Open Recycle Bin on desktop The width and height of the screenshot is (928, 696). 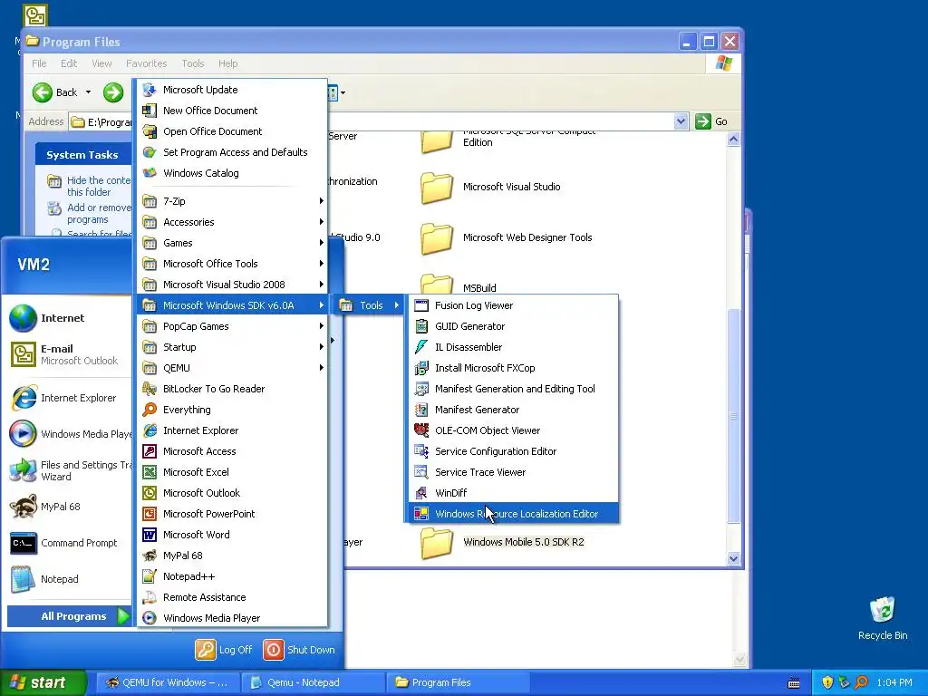(882, 618)
